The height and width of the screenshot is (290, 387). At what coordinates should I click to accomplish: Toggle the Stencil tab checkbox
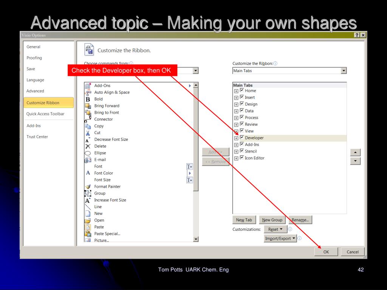point(242,151)
